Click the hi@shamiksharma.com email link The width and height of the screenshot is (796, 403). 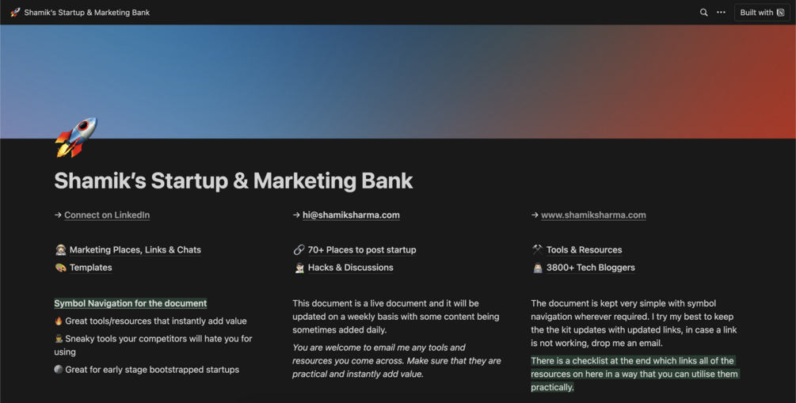(x=351, y=215)
